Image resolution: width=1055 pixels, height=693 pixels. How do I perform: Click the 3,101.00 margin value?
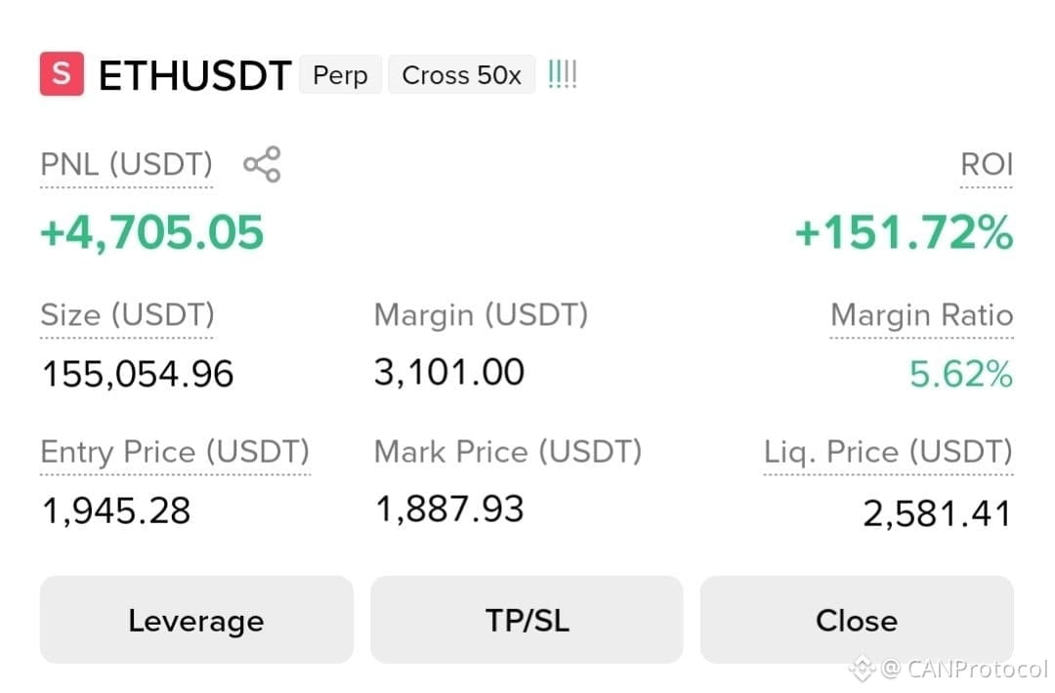[448, 373]
